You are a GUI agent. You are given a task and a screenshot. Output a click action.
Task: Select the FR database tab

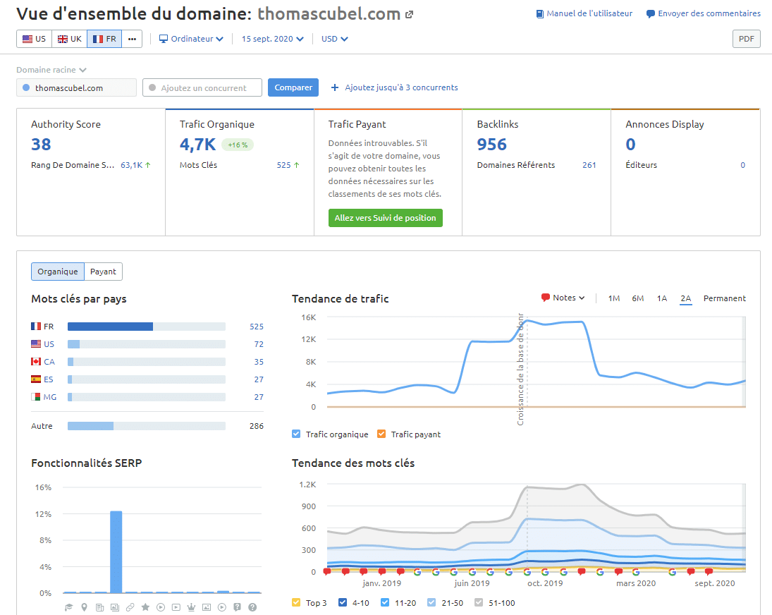click(x=104, y=39)
